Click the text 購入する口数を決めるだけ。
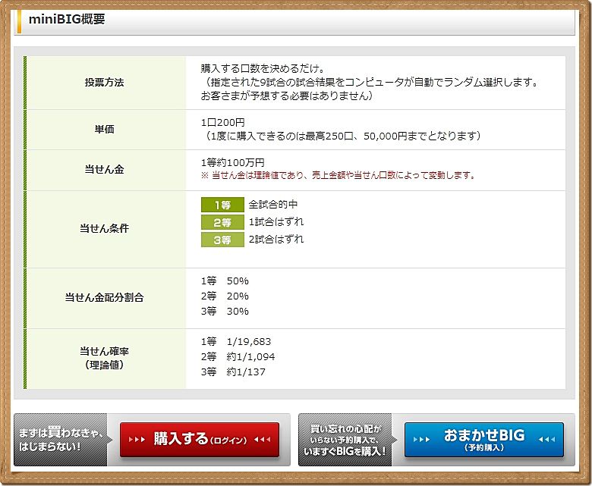Viewport: 592px width, 486px height. (263, 69)
